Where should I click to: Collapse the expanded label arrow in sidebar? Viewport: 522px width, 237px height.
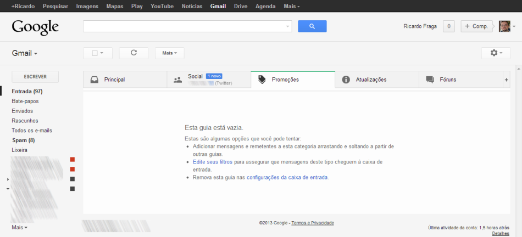point(8,189)
